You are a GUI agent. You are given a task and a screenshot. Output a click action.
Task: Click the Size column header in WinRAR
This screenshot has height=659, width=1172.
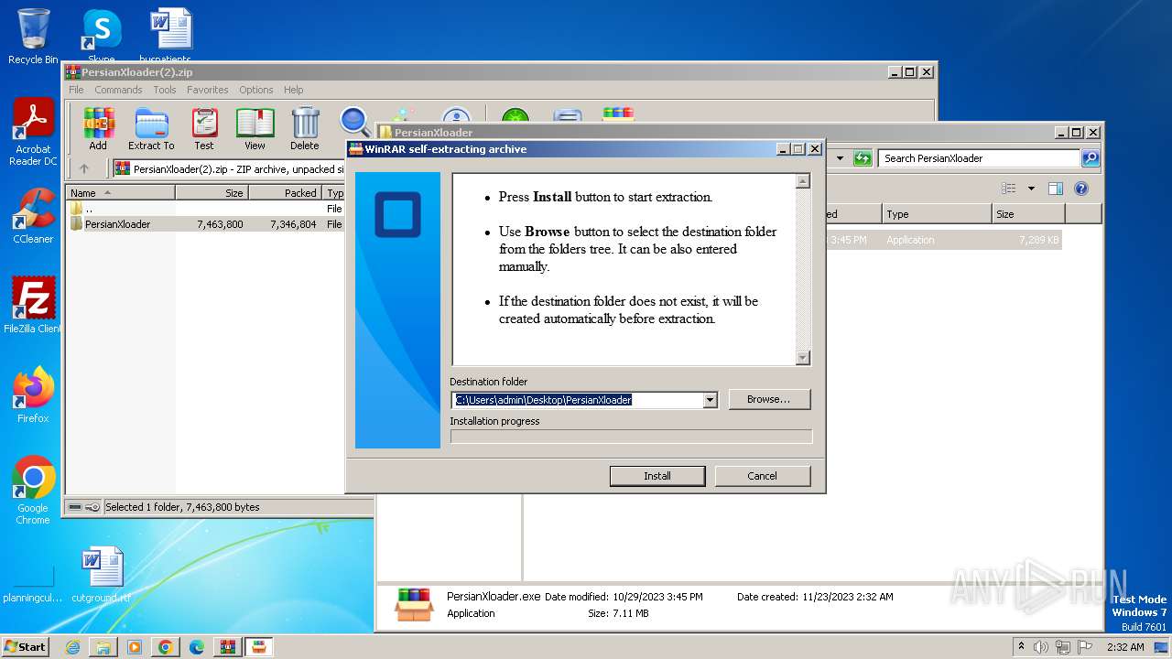pos(212,193)
